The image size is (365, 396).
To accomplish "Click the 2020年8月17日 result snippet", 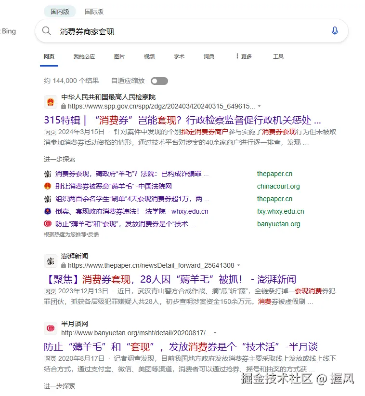I will point(190,364).
